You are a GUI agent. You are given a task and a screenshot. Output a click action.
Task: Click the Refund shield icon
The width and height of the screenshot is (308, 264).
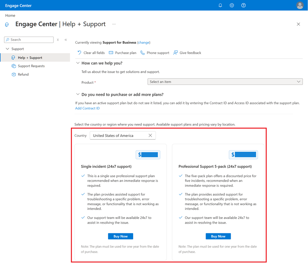coord(13,75)
